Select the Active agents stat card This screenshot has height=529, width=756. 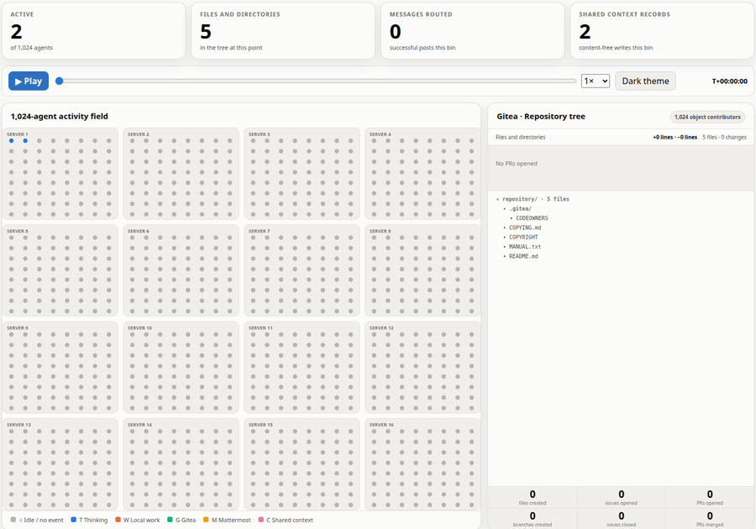pyautogui.click(x=93, y=31)
